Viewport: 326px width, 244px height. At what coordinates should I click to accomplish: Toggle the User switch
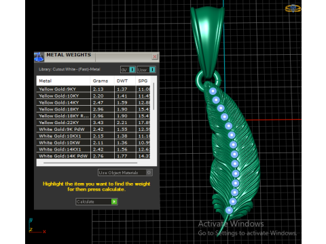pyautogui.click(x=146, y=70)
